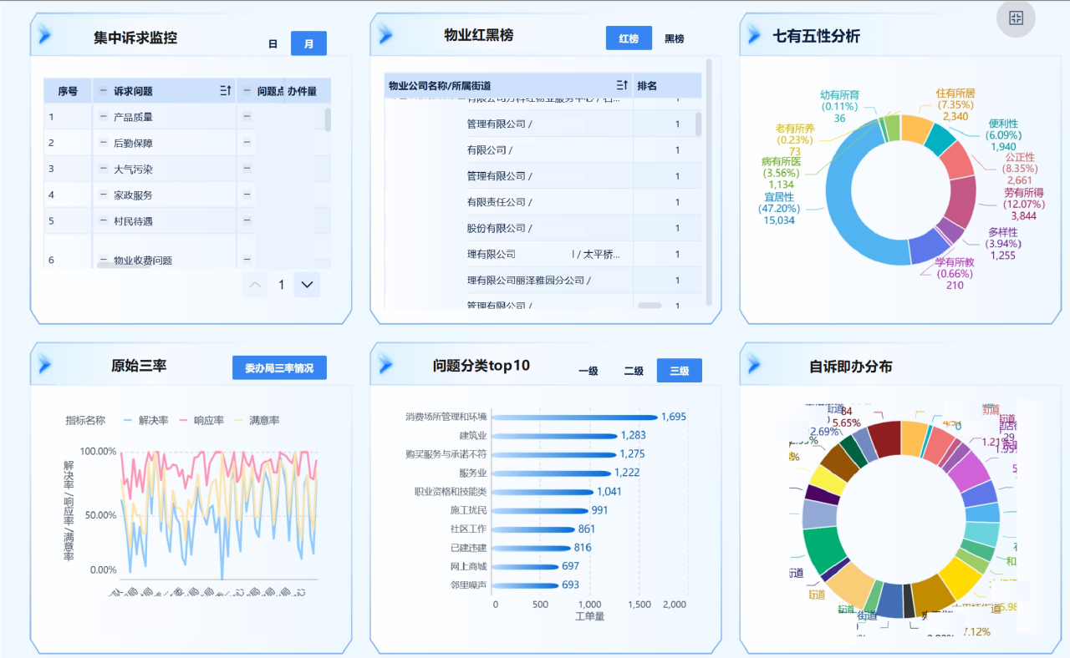Switch to the 黑榜 tab

point(674,38)
